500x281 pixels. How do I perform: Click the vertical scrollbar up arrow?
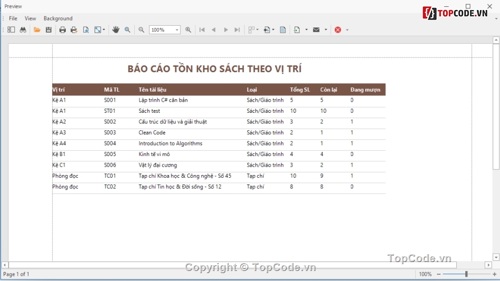496,40
